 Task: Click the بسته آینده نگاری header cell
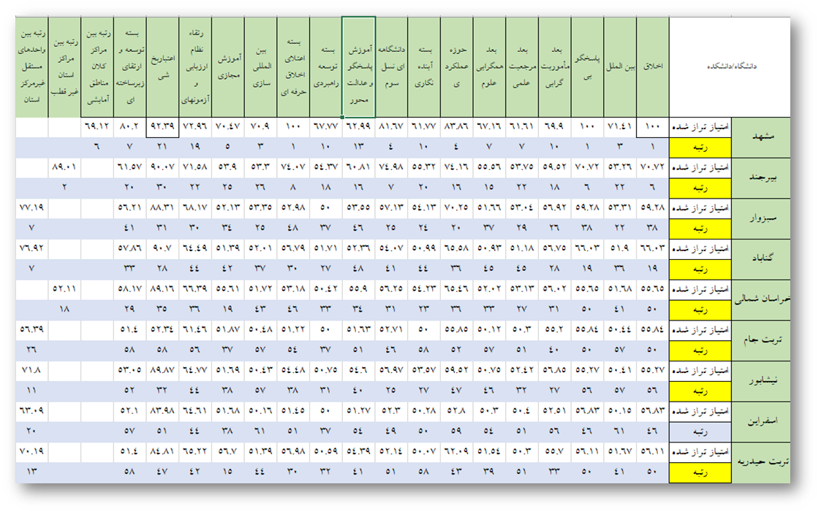click(424, 67)
